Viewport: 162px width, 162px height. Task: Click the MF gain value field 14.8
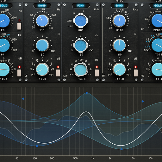click(x=82, y=79)
